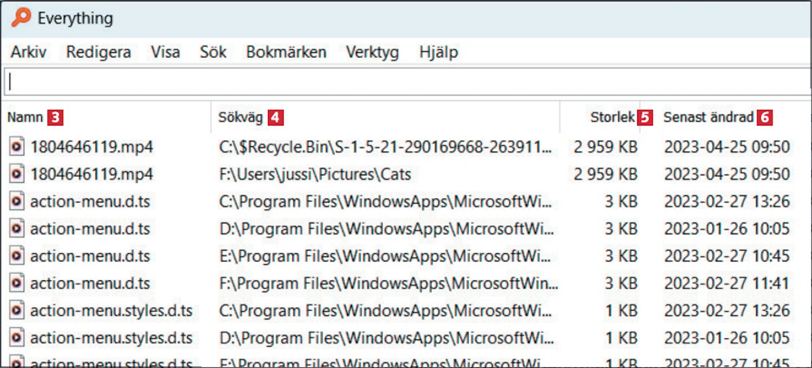Click icon of action-menu.d.ts on E: drive

17,256
